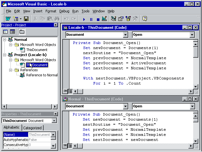Close the Properties panel
Viewport: 202px width, 152px height.
coord(56,114)
